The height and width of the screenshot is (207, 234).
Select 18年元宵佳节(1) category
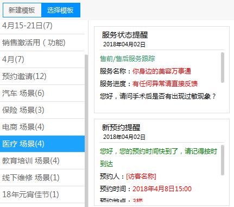coord(42,194)
